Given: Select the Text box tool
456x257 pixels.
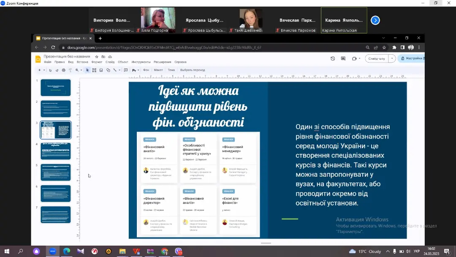Looking at the screenshot, I should tap(94, 70).
